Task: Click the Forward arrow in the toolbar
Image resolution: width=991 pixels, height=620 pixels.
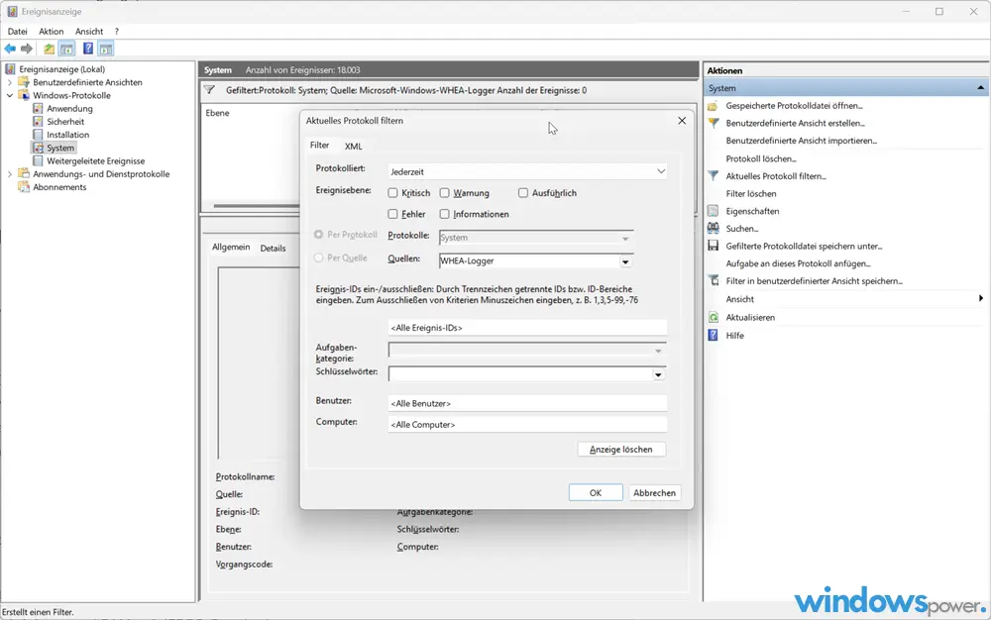Action: coord(27,49)
